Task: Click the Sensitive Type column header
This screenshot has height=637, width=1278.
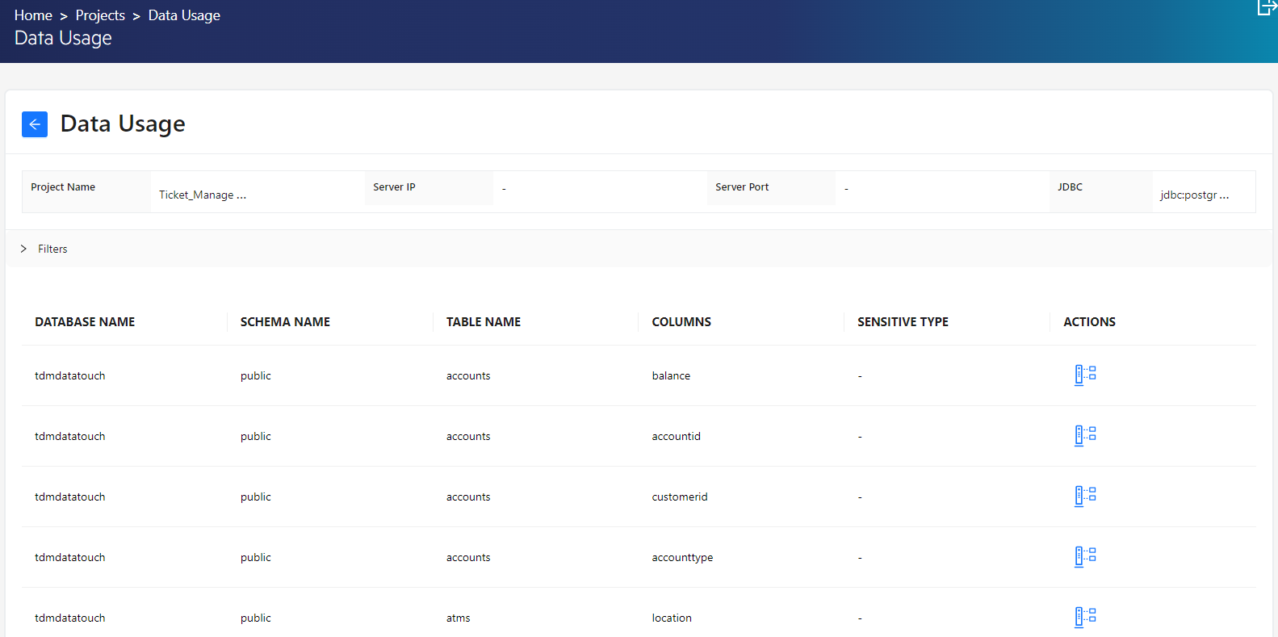Action: coord(903,322)
